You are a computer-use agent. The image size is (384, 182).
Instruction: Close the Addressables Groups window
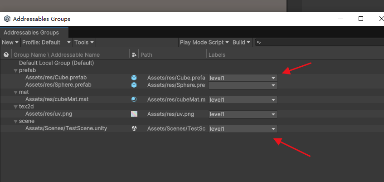click(x=381, y=19)
